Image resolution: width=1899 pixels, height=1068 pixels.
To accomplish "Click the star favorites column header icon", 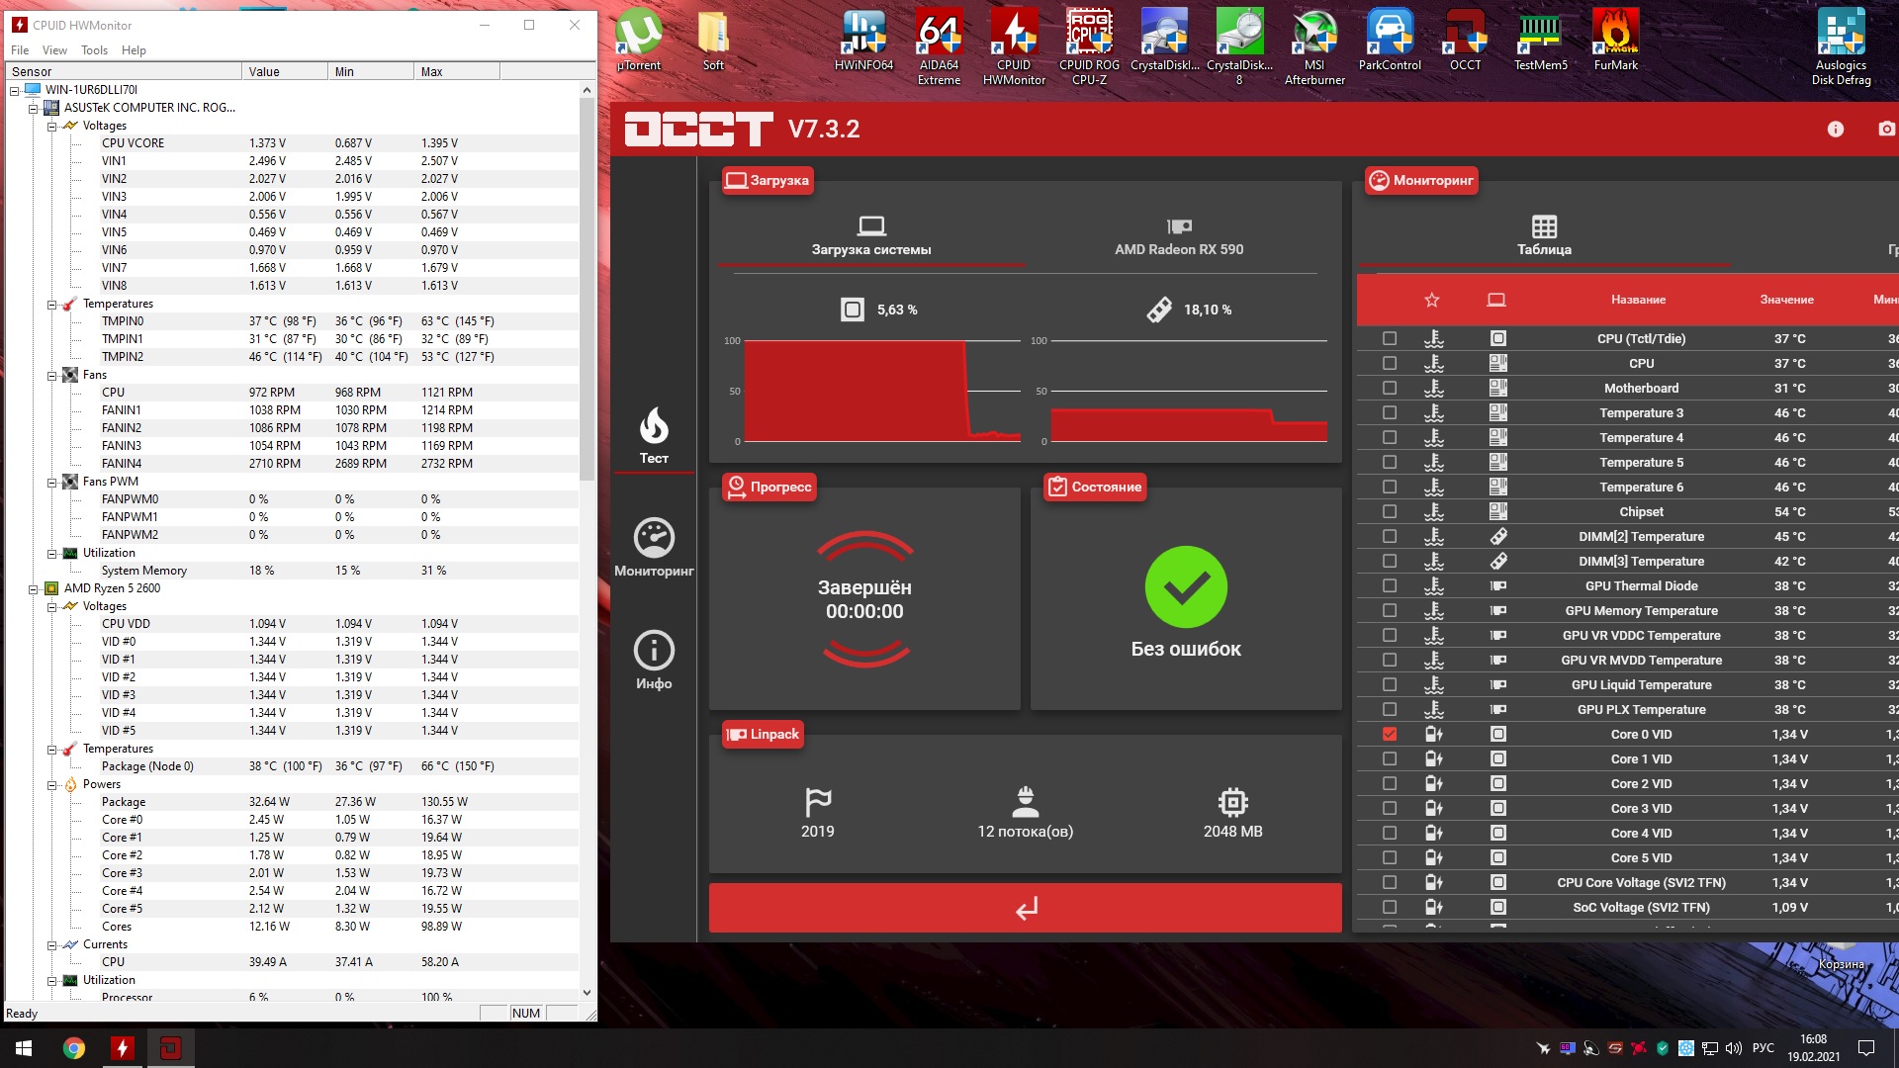I will (1431, 300).
